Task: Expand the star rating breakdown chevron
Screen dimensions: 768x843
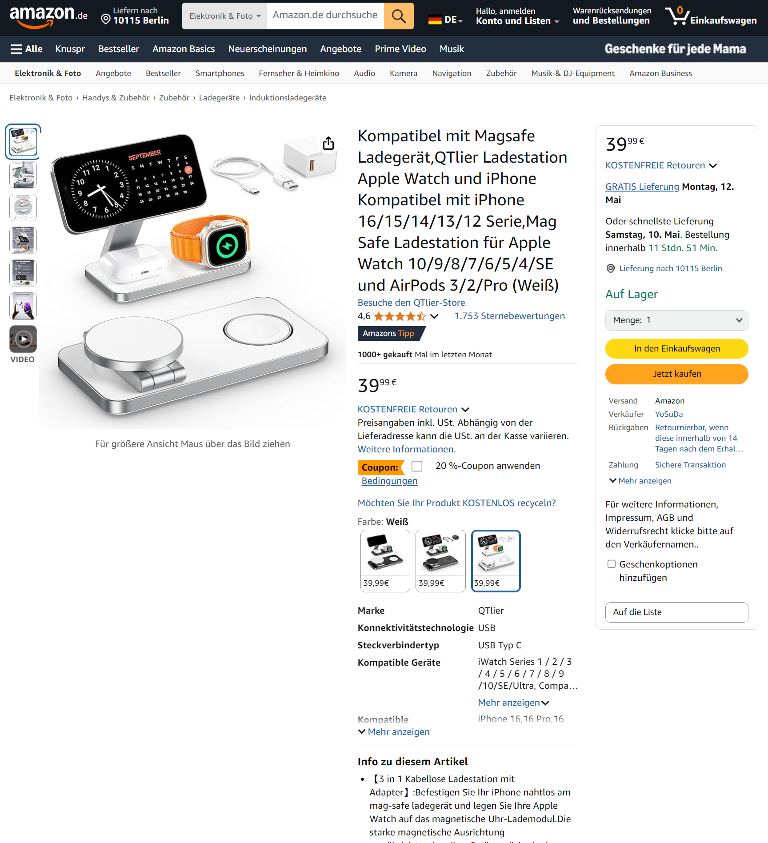Action: (x=434, y=316)
